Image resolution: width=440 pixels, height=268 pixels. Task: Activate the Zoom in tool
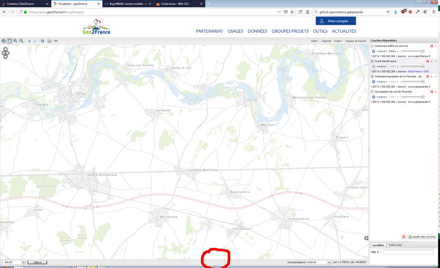(x=15, y=41)
